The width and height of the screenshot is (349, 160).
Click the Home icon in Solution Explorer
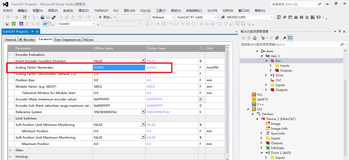(255, 38)
